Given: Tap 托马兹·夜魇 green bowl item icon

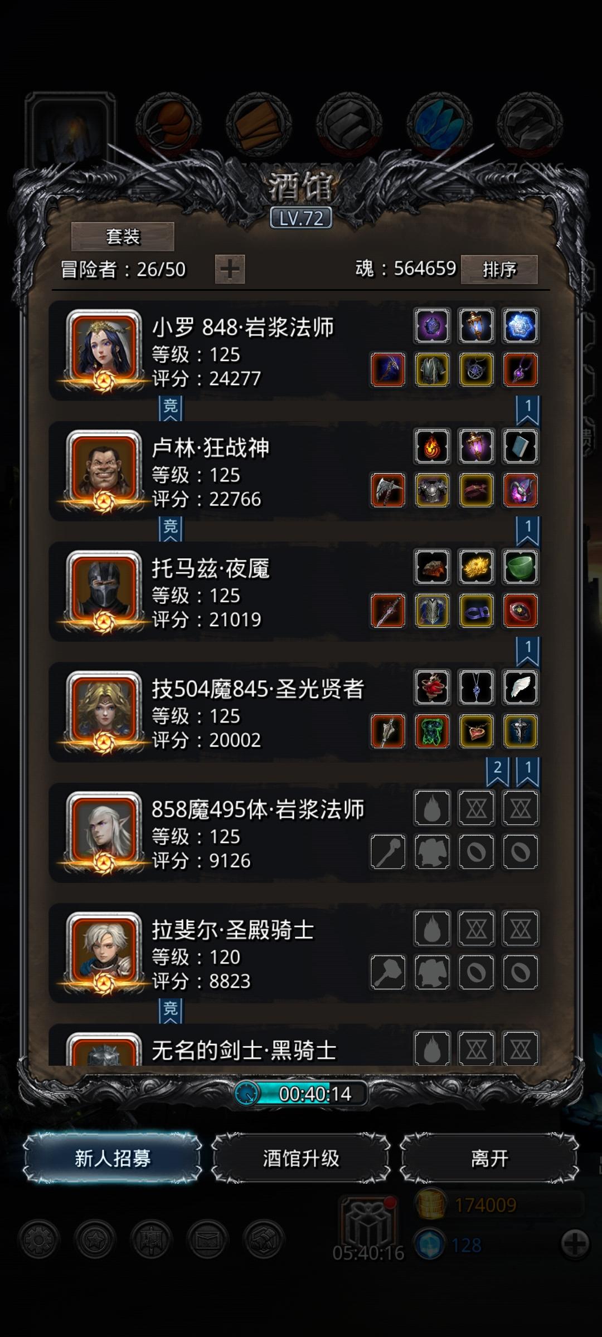Looking at the screenshot, I should tap(520, 567).
